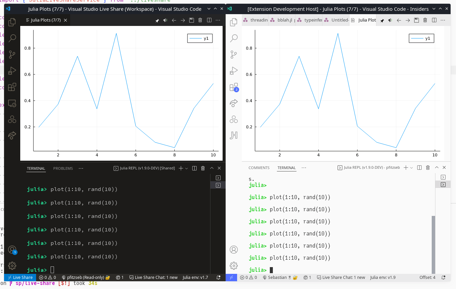Open Run and Debug in right light window

pos(233,70)
